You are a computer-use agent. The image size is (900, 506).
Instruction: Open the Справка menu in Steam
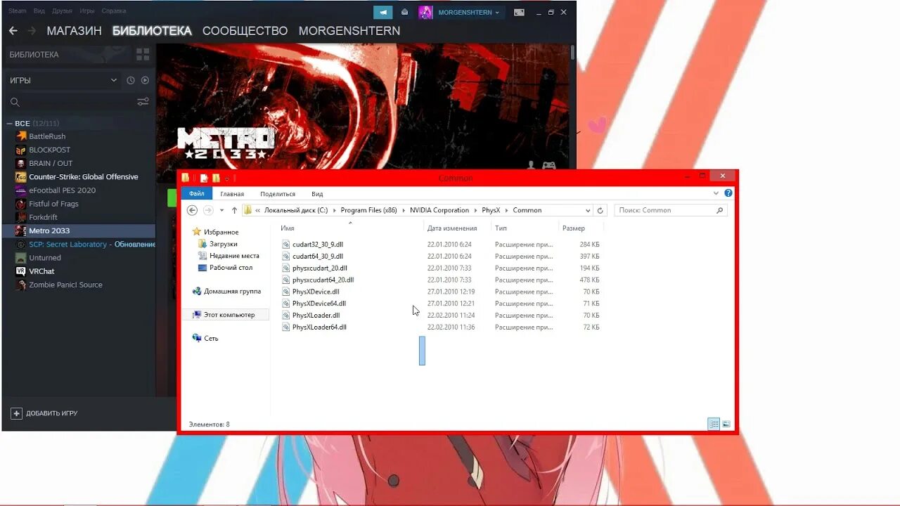click(x=114, y=11)
